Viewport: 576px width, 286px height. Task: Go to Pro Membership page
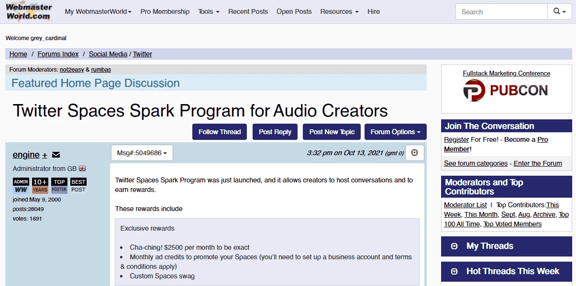(165, 11)
